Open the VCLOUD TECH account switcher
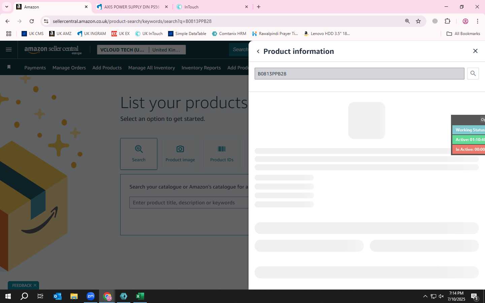 point(123,50)
